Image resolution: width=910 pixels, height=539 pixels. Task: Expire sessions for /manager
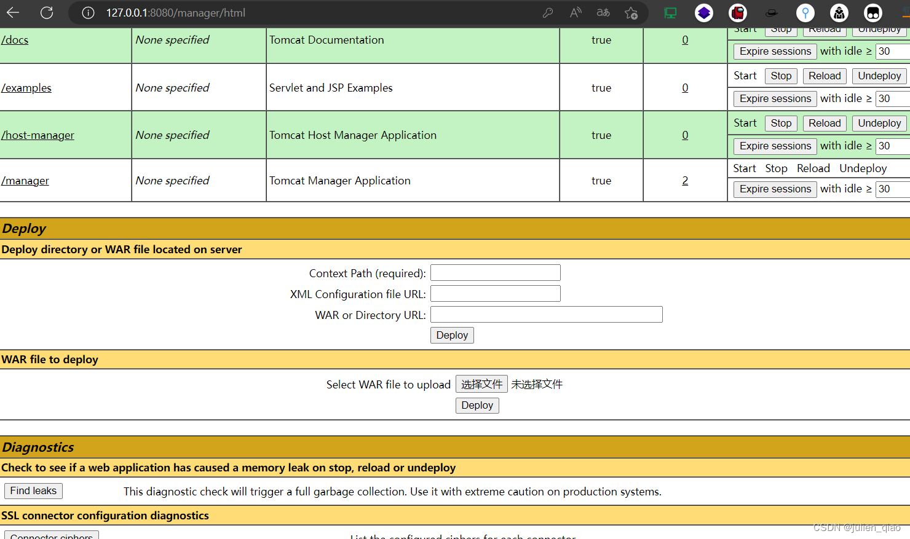point(775,189)
